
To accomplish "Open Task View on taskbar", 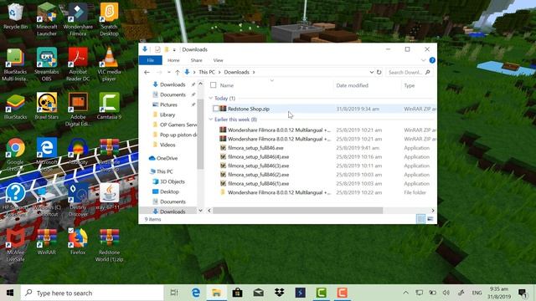I will (174, 293).
